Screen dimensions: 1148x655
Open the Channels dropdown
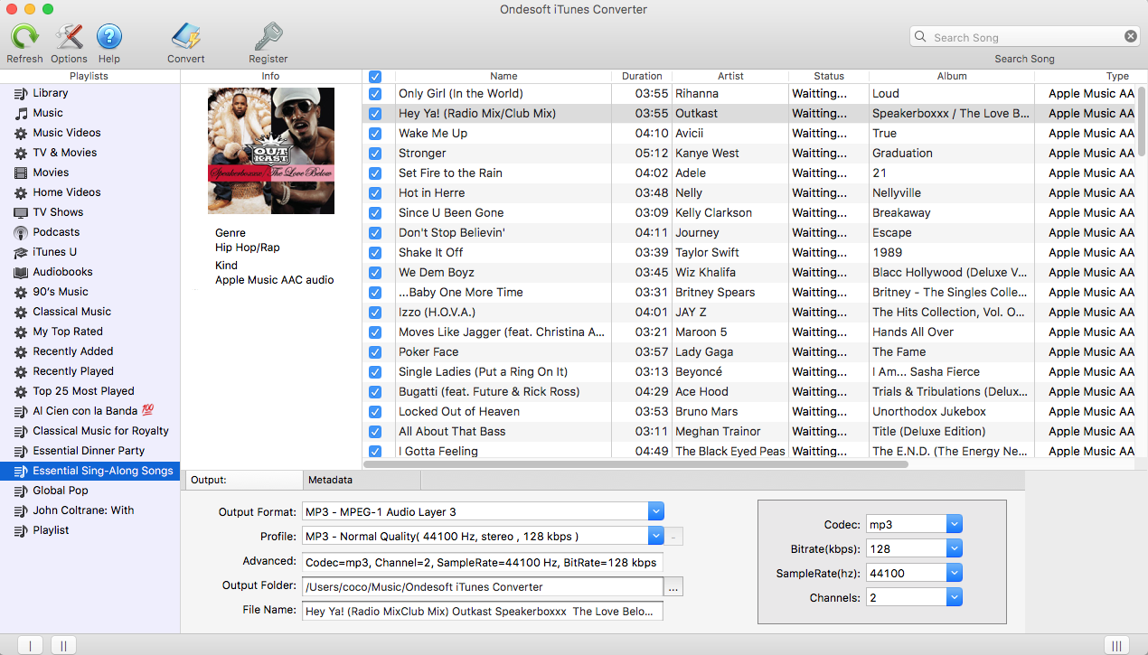[x=955, y=597]
